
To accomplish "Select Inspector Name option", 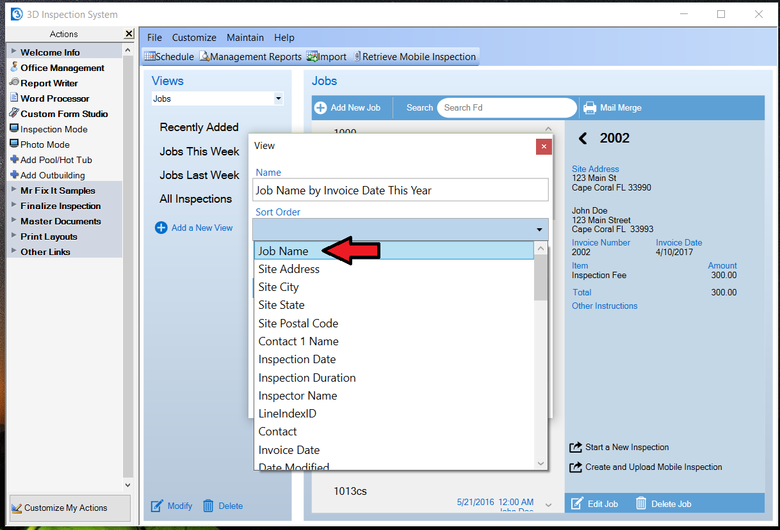I will (x=394, y=396).
